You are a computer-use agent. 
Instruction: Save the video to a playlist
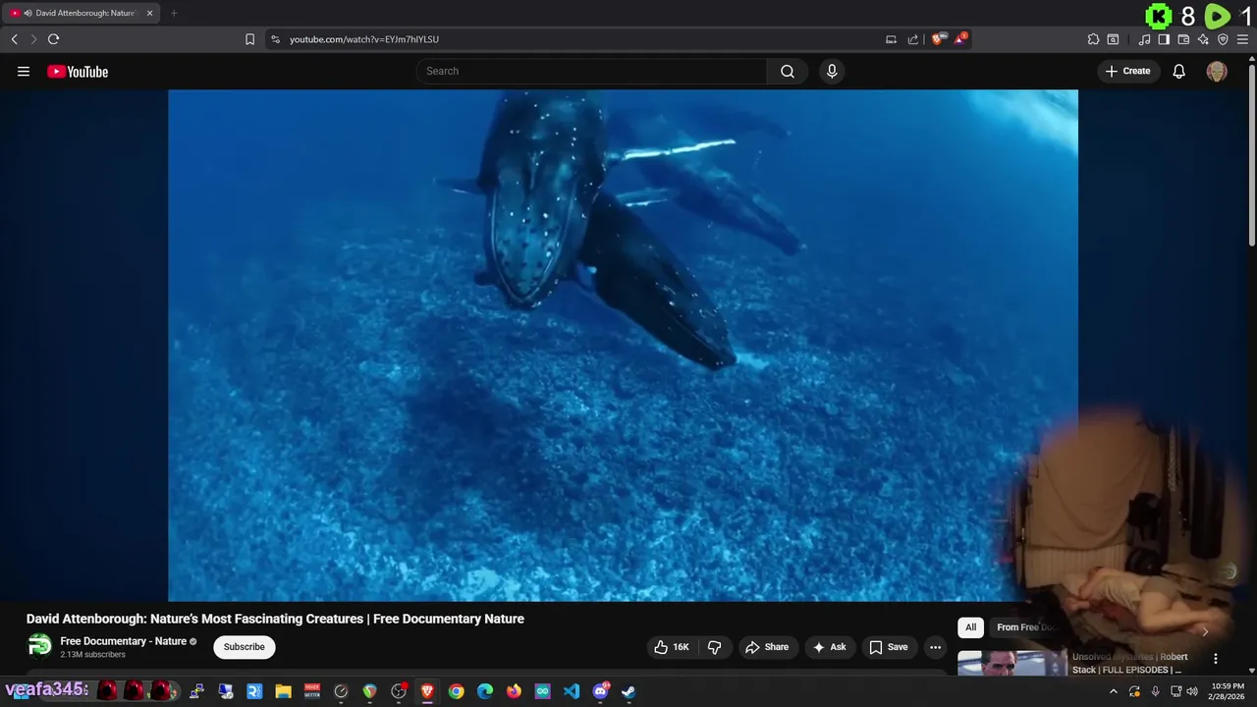888,647
